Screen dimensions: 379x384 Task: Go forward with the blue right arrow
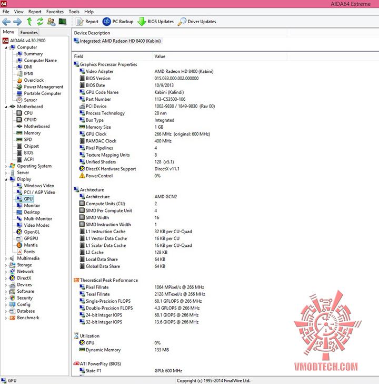[x=17, y=22]
